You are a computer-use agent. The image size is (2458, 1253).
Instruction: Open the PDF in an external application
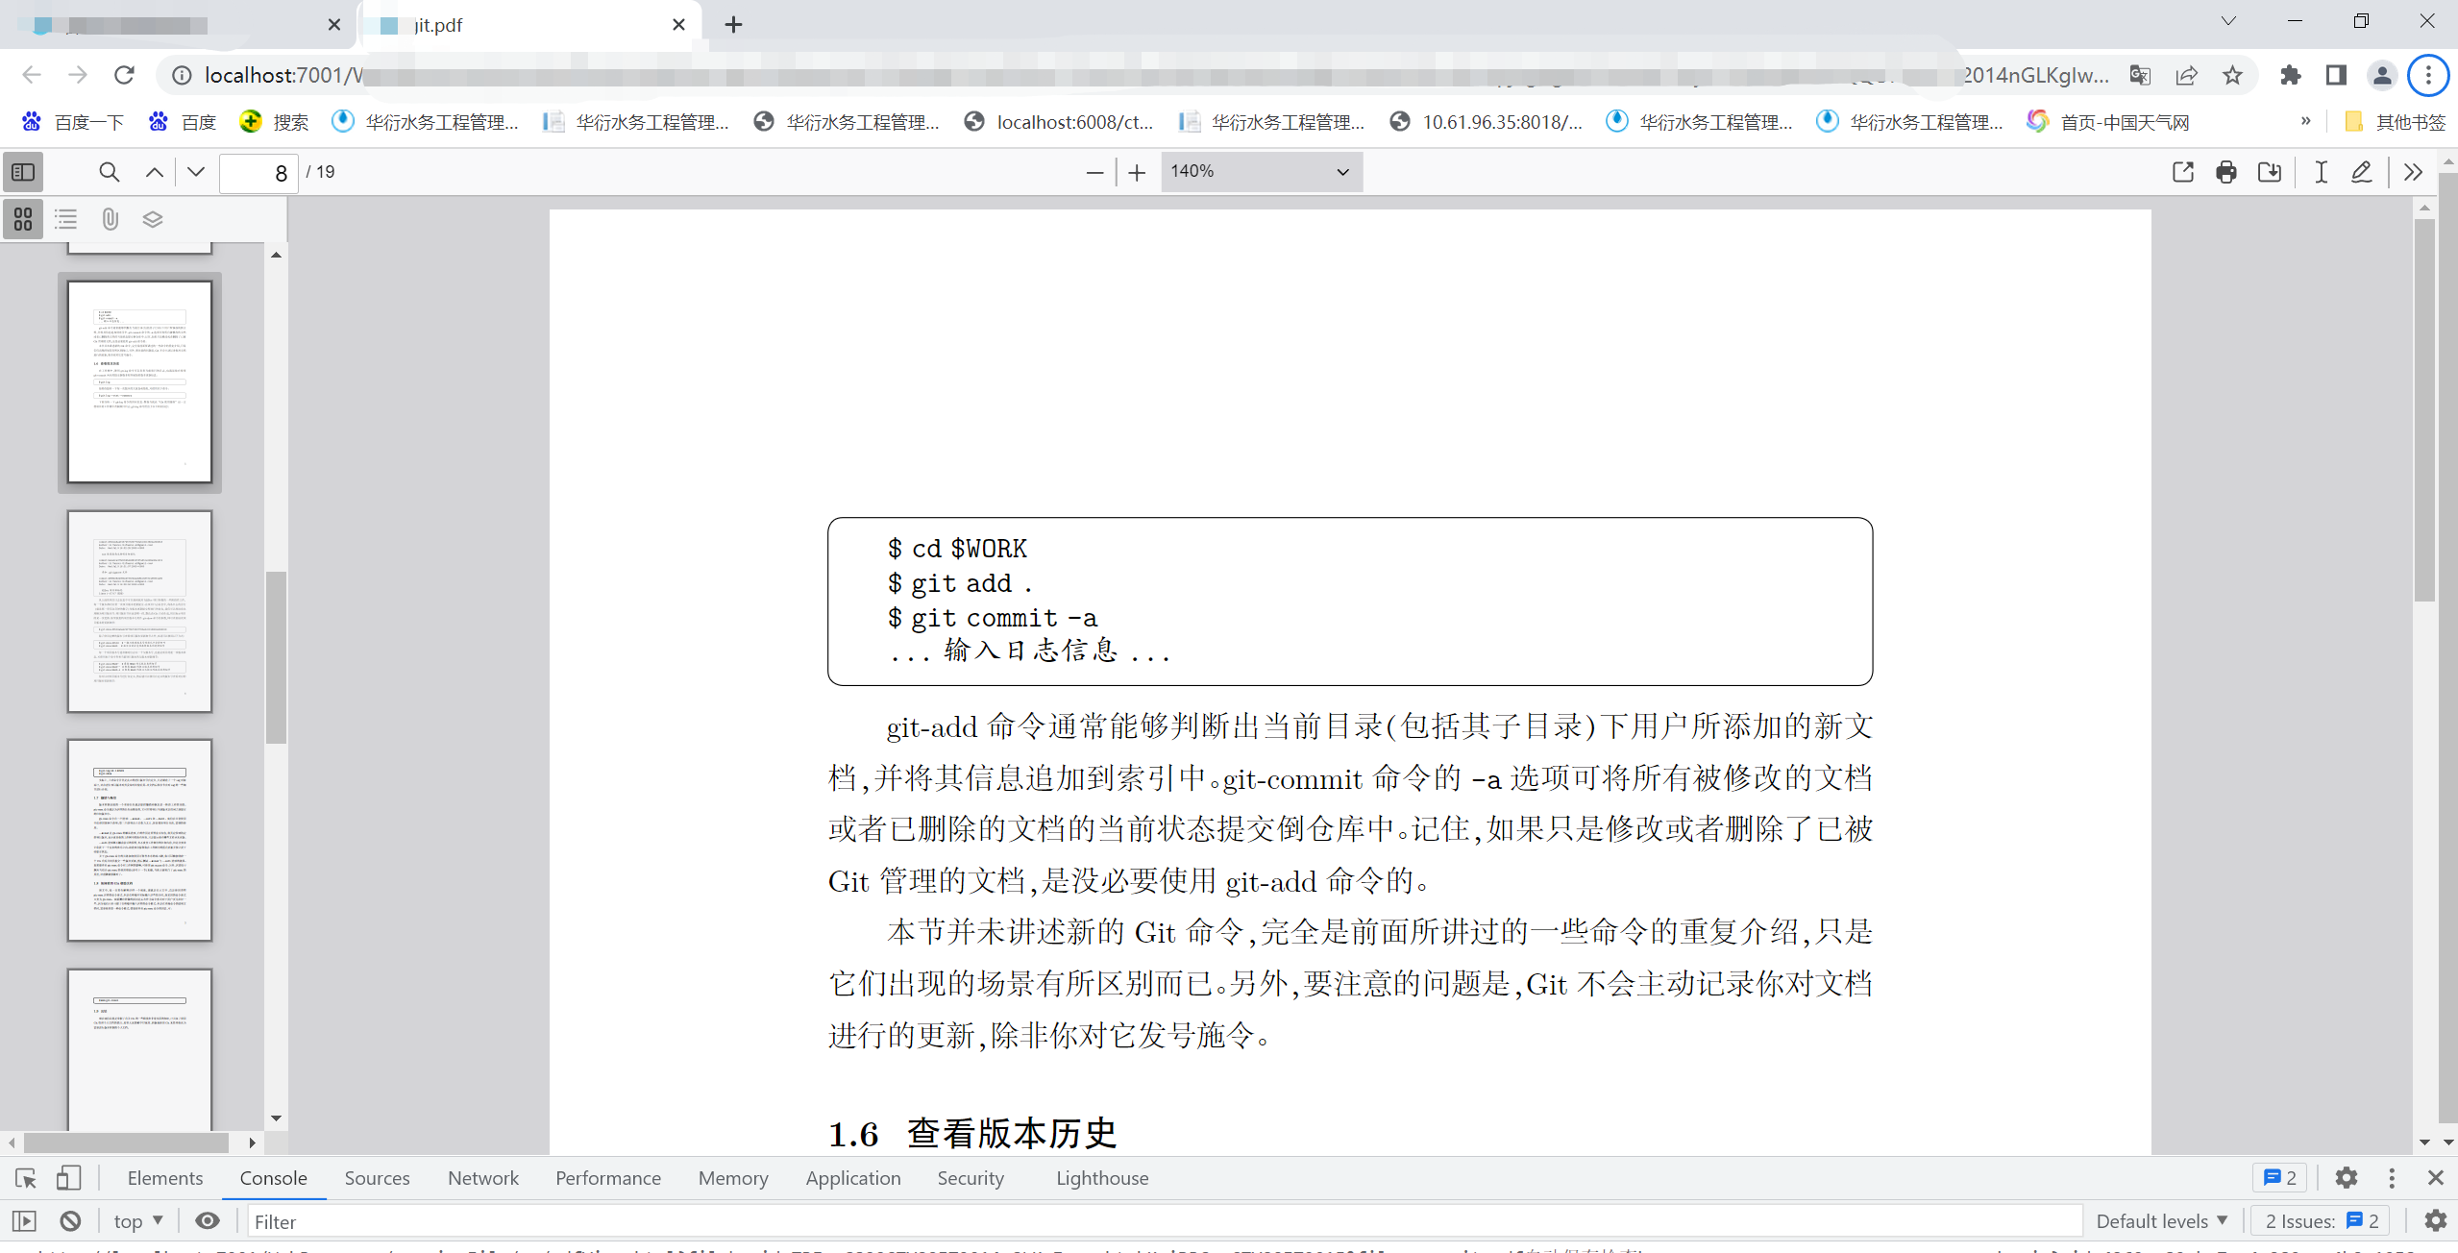pyautogui.click(x=2182, y=171)
